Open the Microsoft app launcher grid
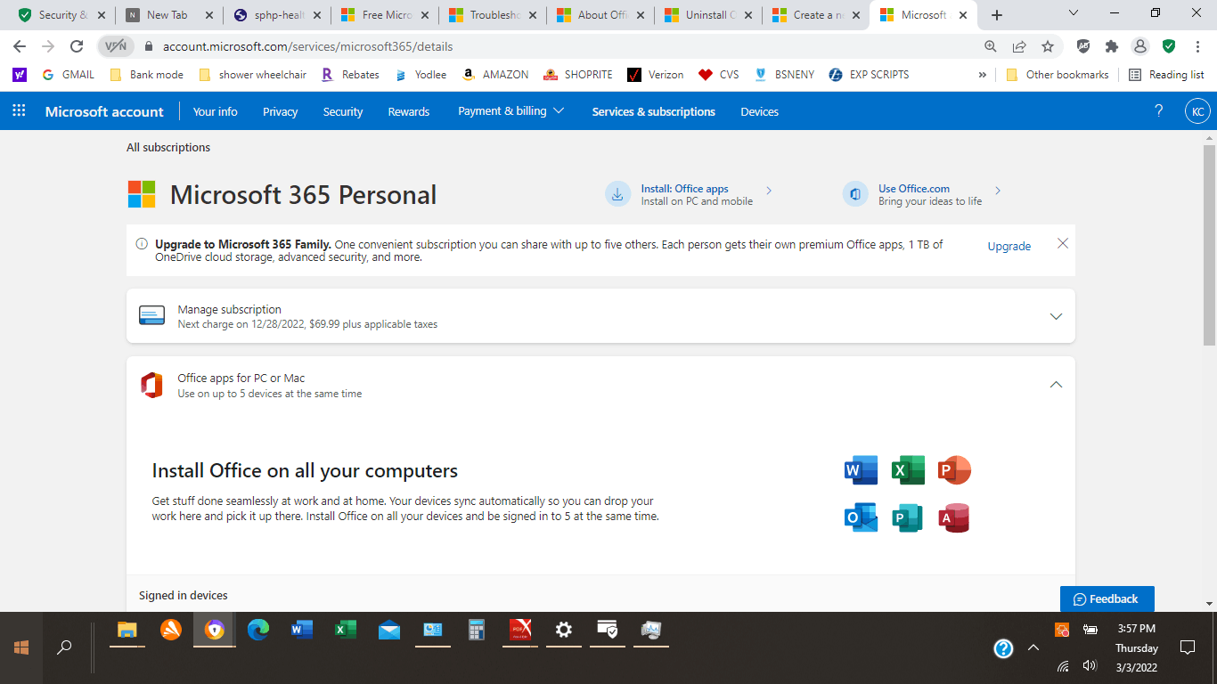This screenshot has height=684, width=1217. (19, 111)
